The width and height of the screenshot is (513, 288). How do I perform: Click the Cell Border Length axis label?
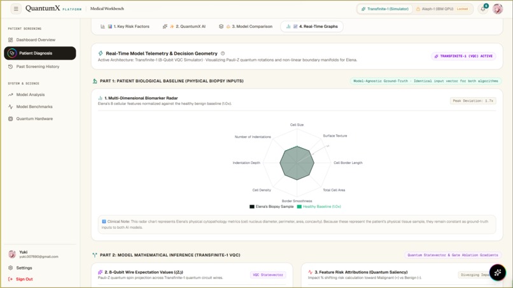(348, 163)
